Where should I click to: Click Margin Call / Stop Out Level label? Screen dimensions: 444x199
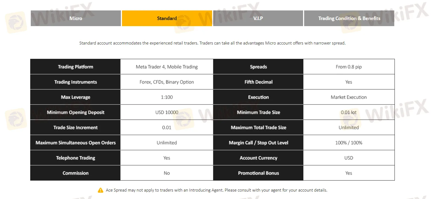(x=258, y=143)
